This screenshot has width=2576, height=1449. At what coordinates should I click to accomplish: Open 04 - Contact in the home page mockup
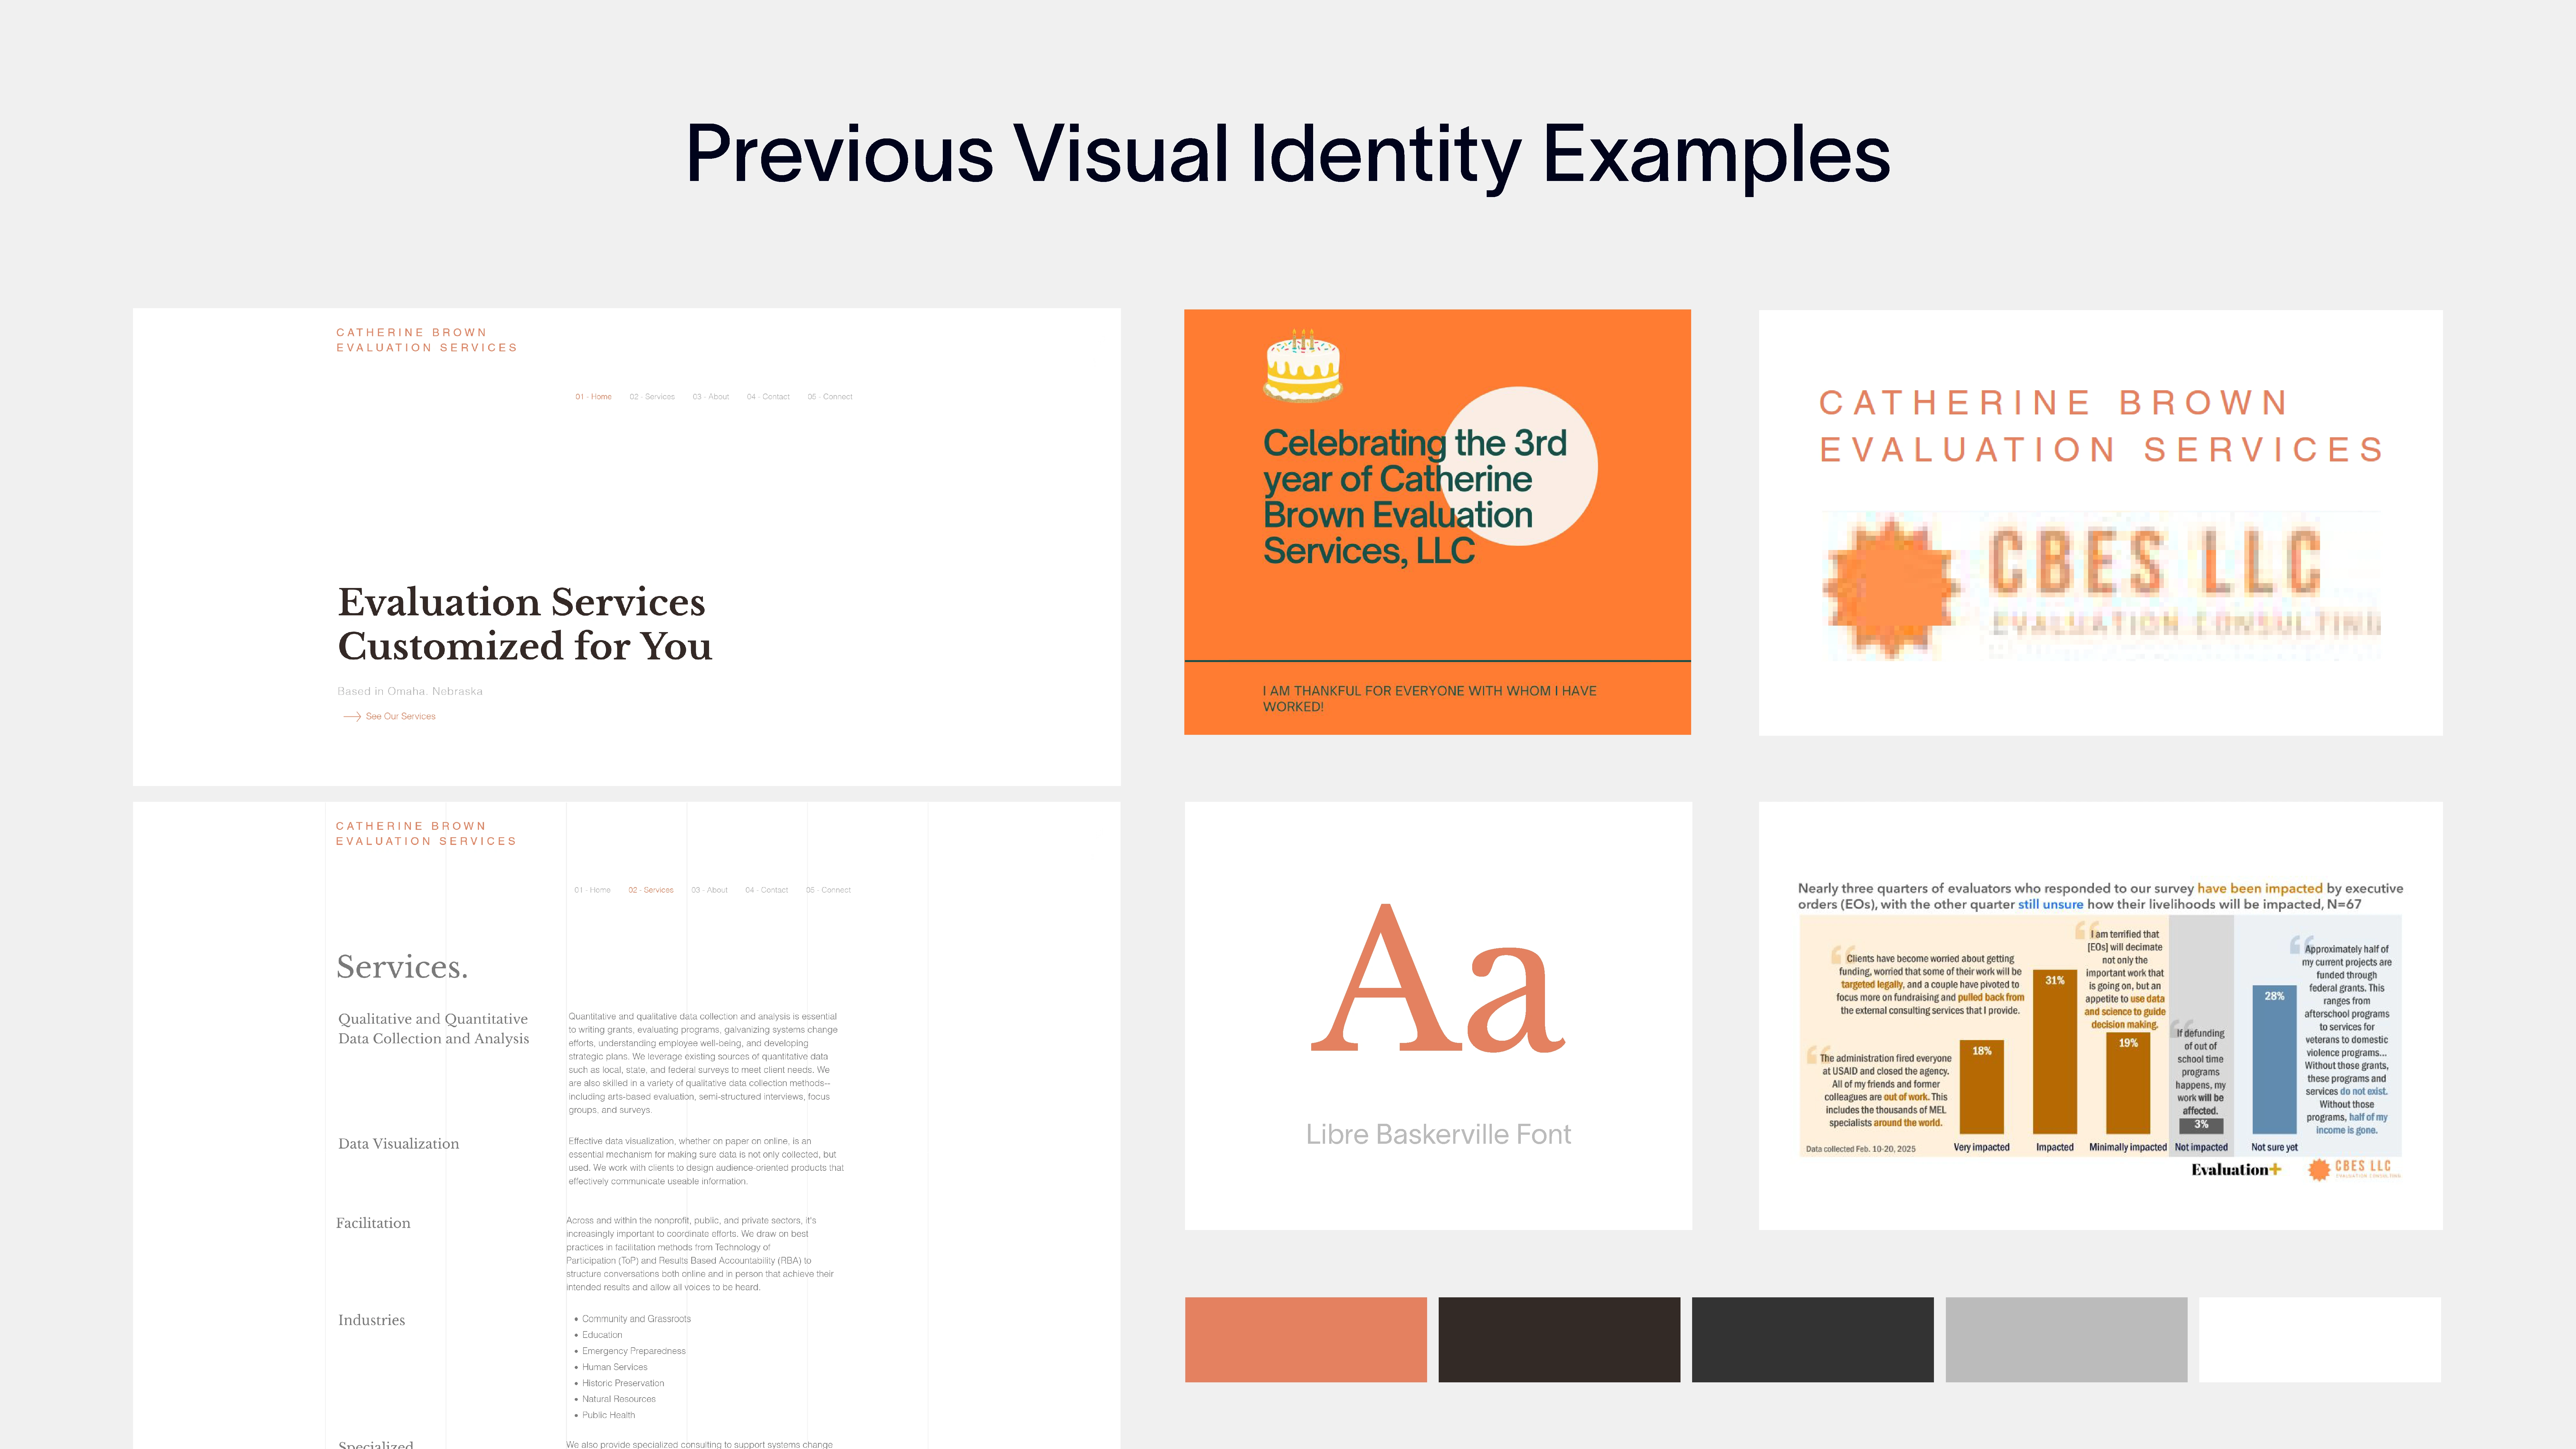pyautogui.click(x=768, y=397)
